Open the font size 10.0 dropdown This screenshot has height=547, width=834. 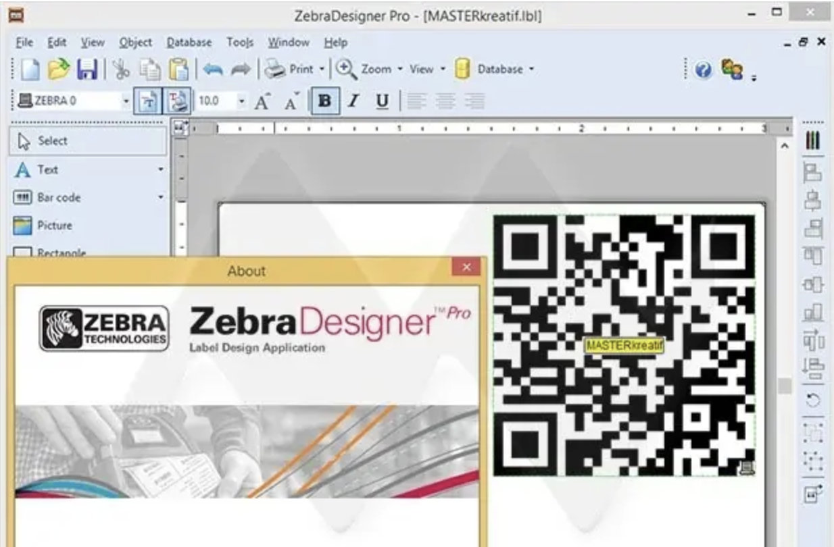point(241,101)
